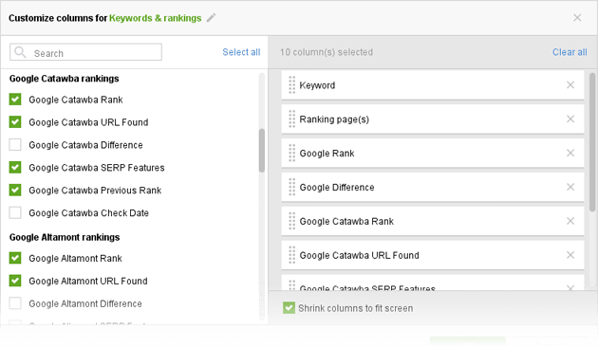Enable Google Catawba Check Date checkbox
This screenshot has height=347, width=598.
point(15,212)
